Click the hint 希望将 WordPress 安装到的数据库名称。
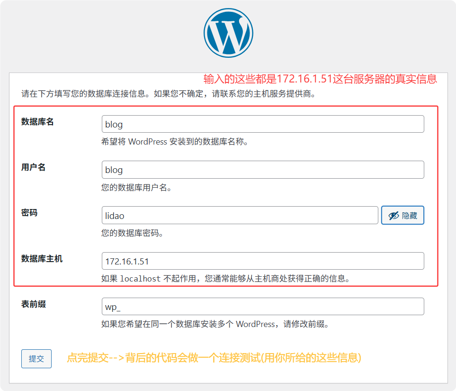Screen dimensions: 456x391 (x=175, y=142)
